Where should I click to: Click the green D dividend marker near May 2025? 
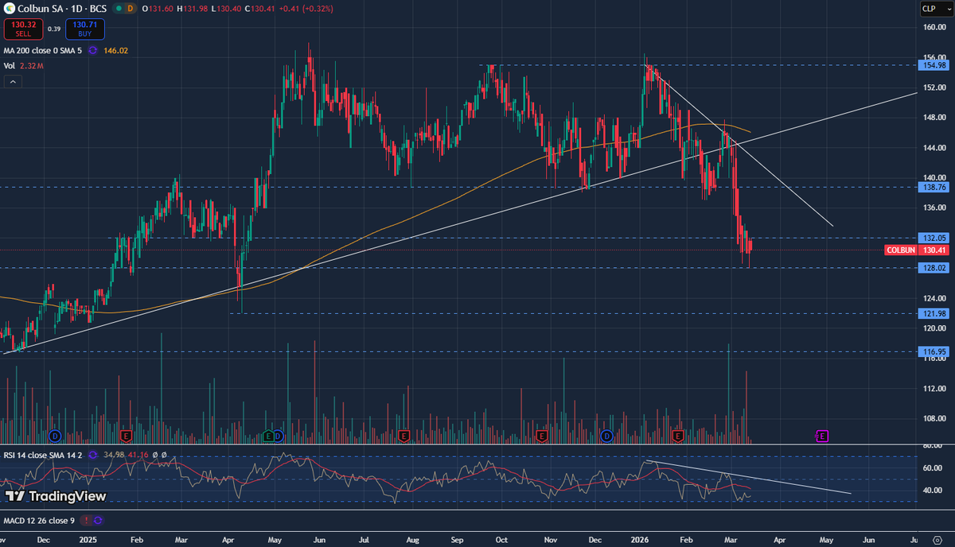(279, 436)
